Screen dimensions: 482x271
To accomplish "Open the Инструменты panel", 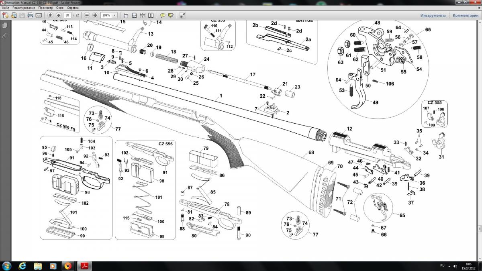I will (x=433, y=15).
